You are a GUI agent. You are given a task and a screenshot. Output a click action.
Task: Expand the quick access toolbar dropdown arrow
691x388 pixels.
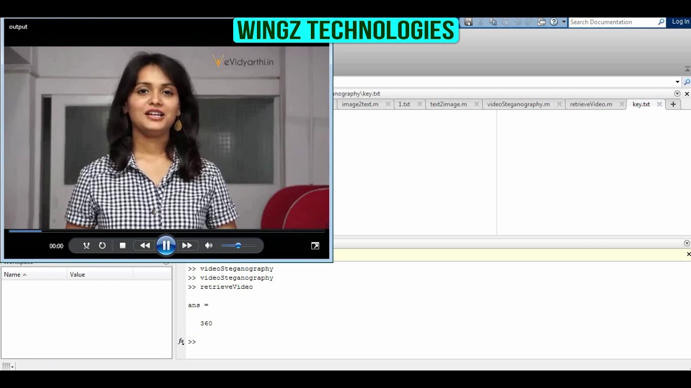click(564, 22)
